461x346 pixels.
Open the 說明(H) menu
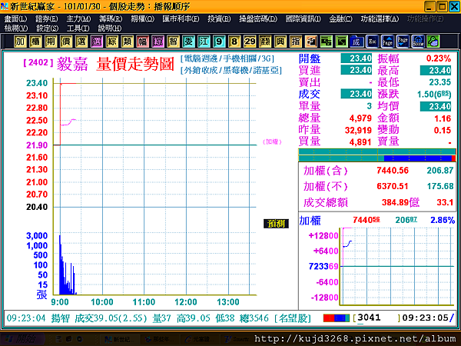(x=109, y=28)
